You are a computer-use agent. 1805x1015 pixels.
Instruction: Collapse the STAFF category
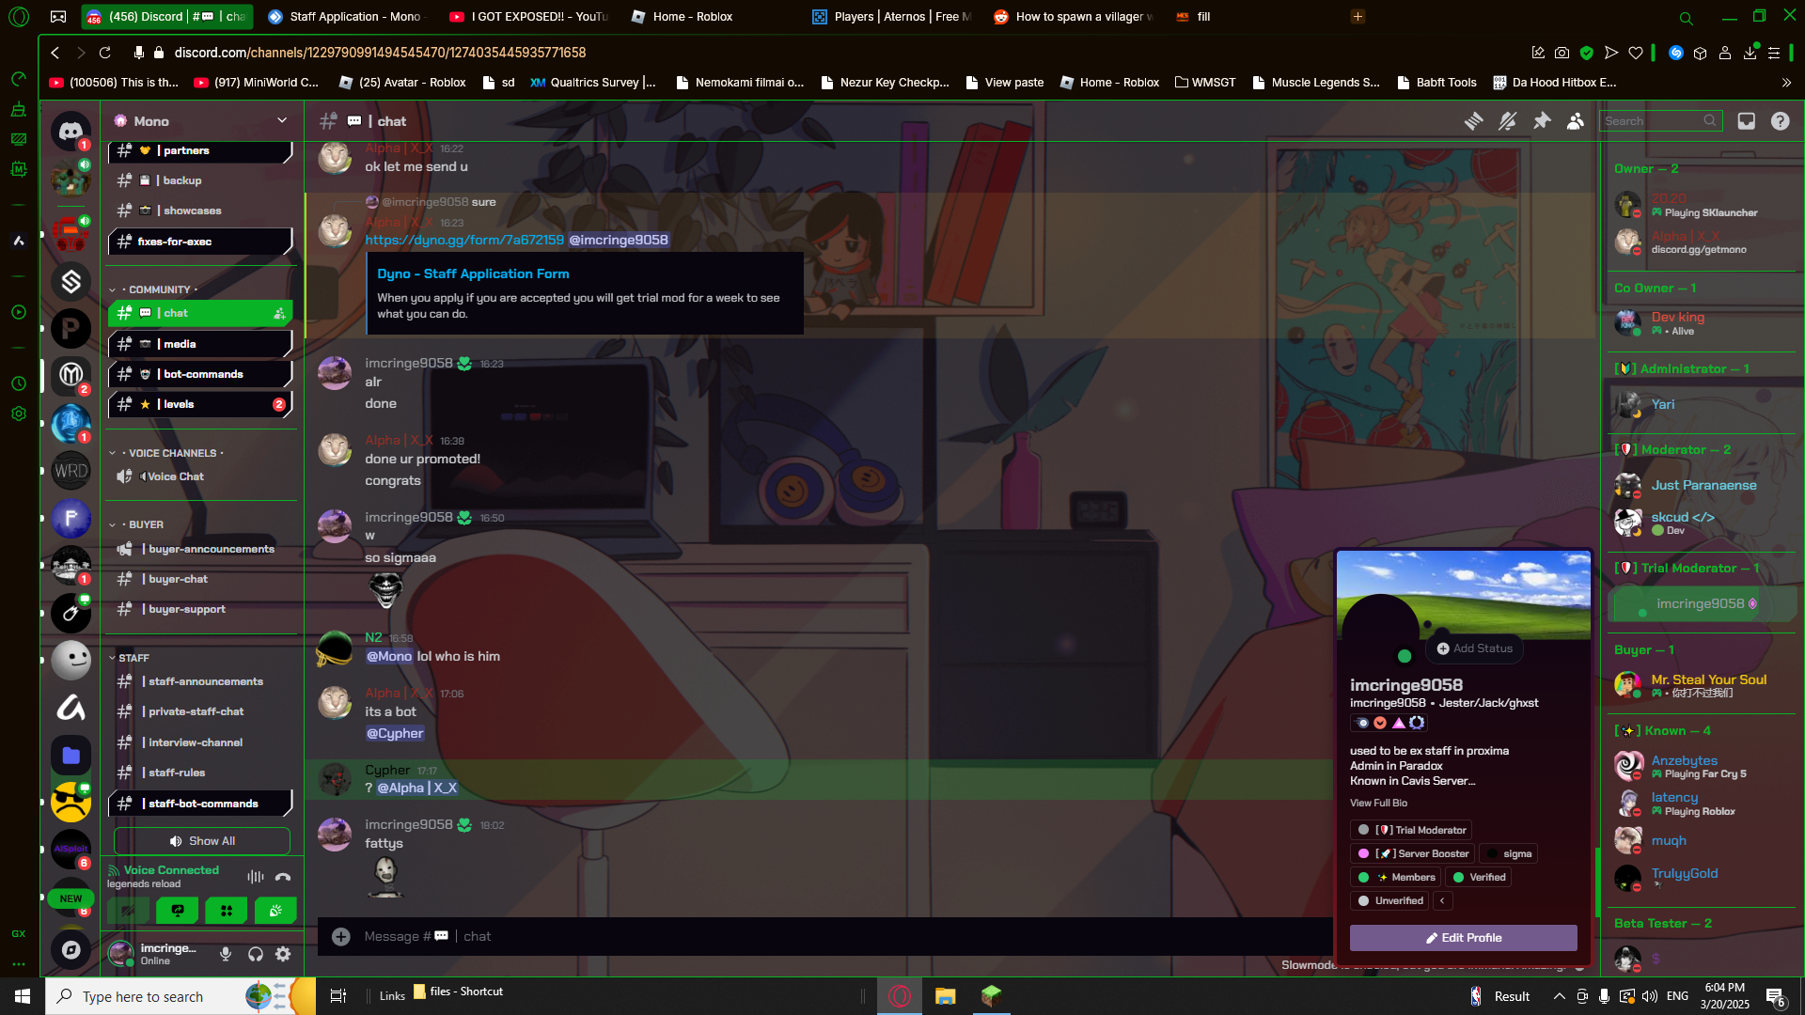point(133,658)
